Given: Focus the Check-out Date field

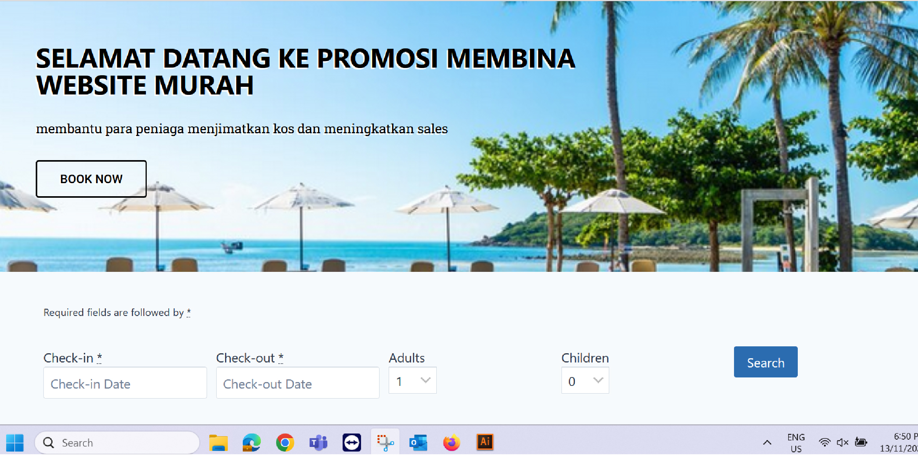Looking at the screenshot, I should point(298,383).
